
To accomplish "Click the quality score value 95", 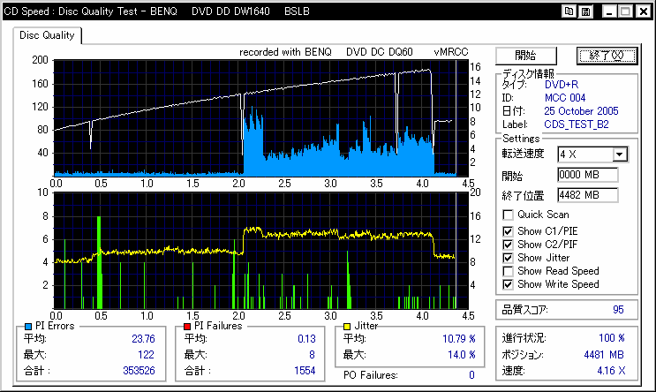I will tap(618, 310).
